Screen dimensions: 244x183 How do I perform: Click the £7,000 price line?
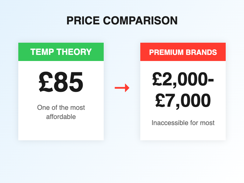point(183,100)
